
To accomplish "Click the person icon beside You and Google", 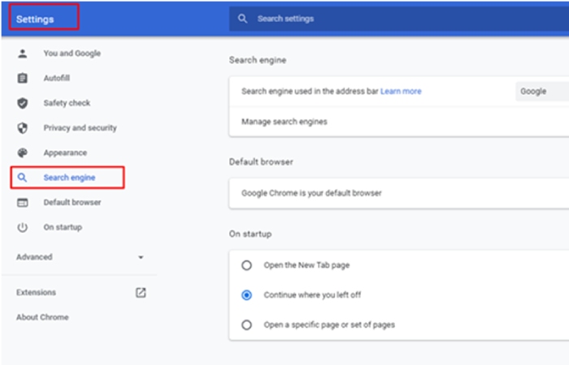I will pyautogui.click(x=23, y=54).
